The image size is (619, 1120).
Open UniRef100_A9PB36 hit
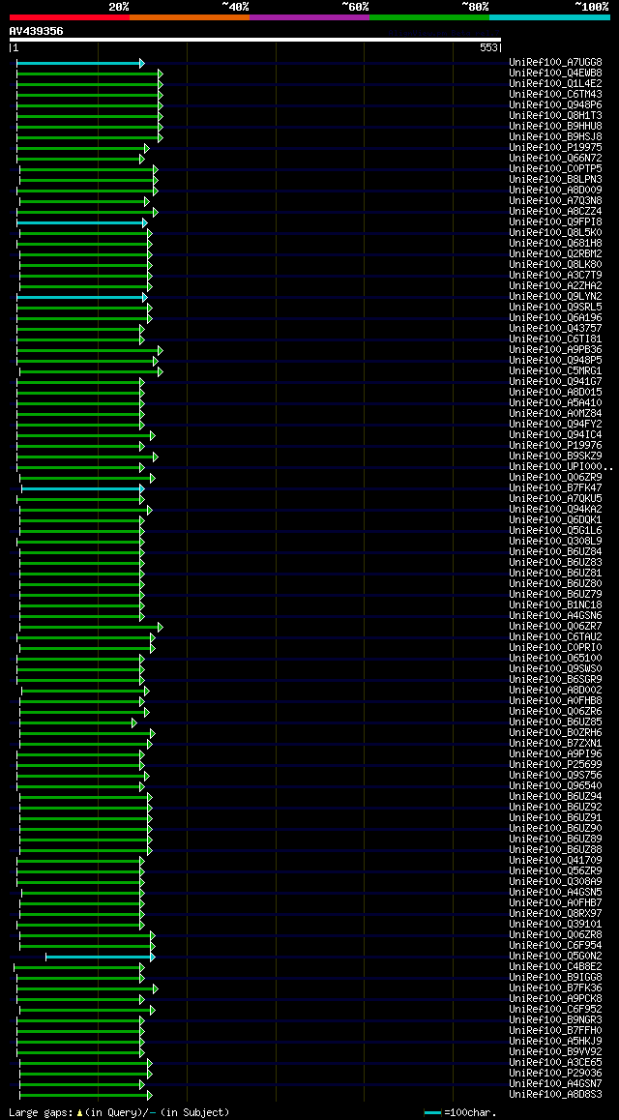pyautogui.click(x=555, y=349)
